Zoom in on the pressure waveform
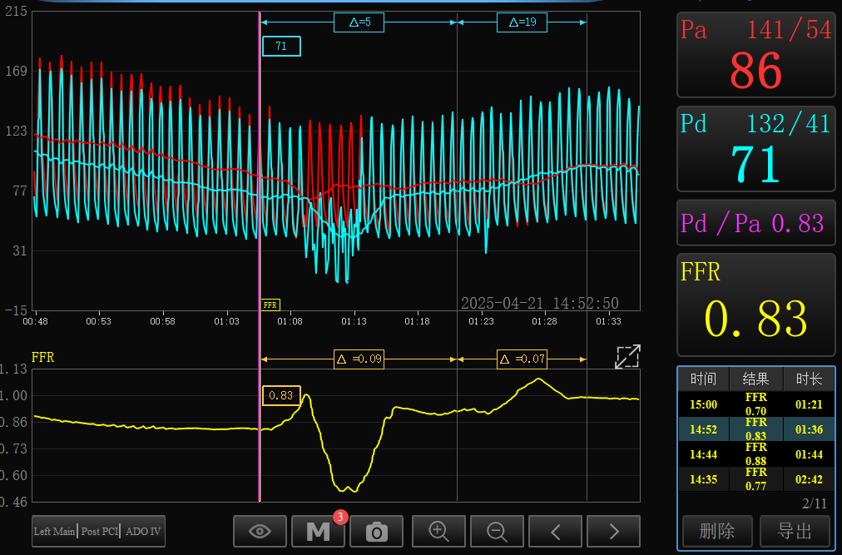This screenshot has height=555, width=842. coord(438,532)
